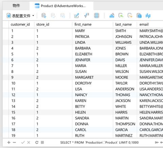Select the Product @AdventureWorks tab

tap(61, 6)
